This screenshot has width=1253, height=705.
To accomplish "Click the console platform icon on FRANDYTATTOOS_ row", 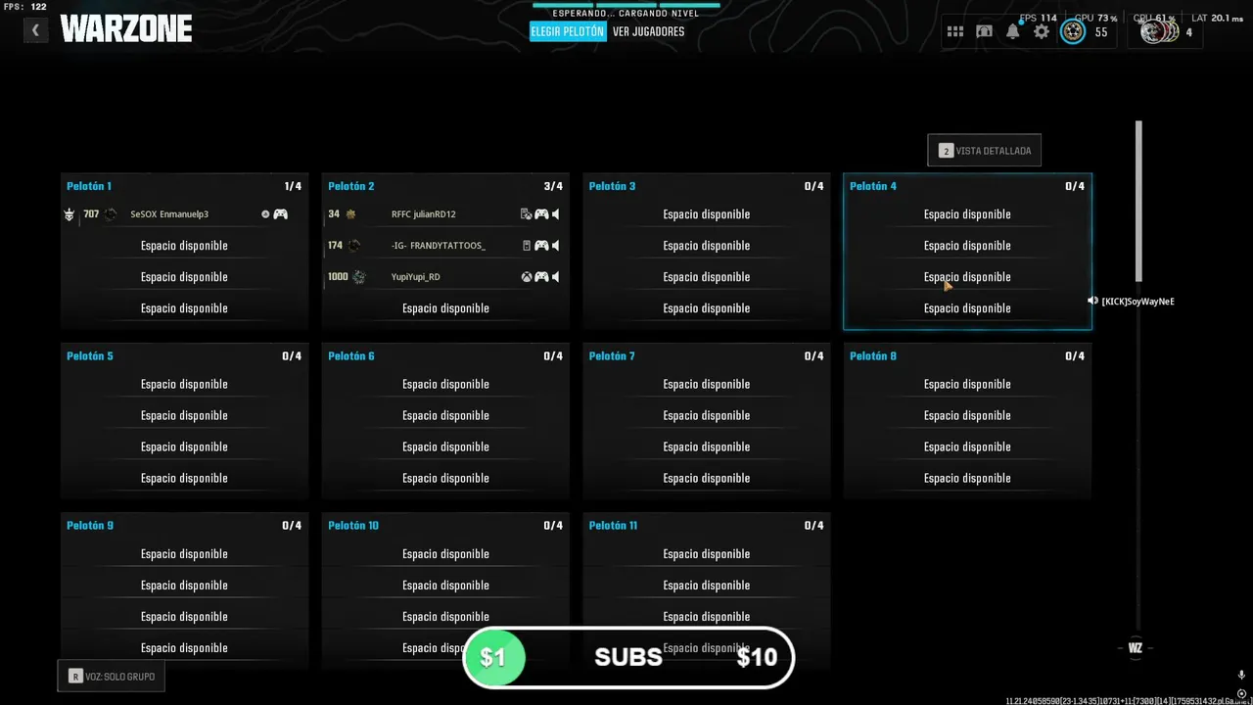I will (x=527, y=246).
